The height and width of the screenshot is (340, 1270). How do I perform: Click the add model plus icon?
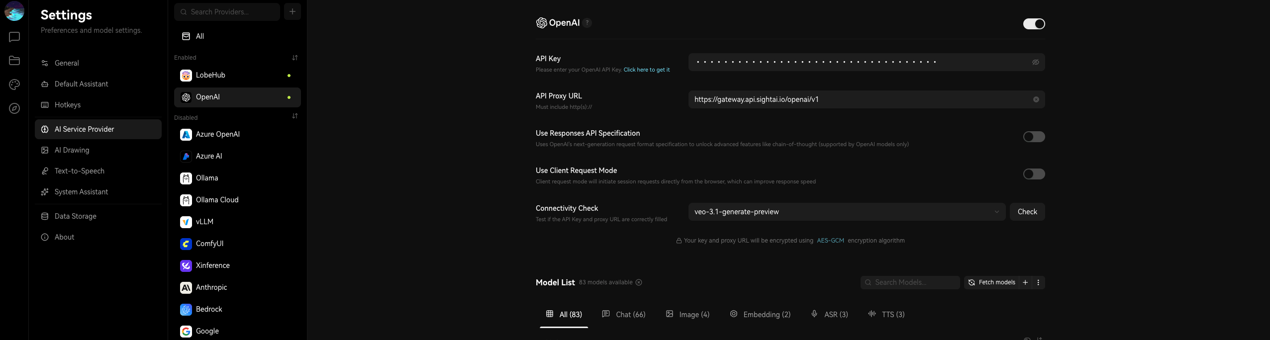[x=1025, y=282]
